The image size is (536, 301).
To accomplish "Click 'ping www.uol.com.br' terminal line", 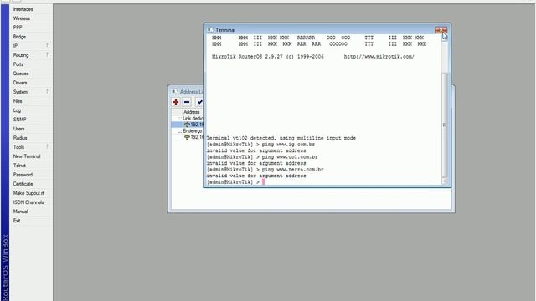I will [x=290, y=157].
